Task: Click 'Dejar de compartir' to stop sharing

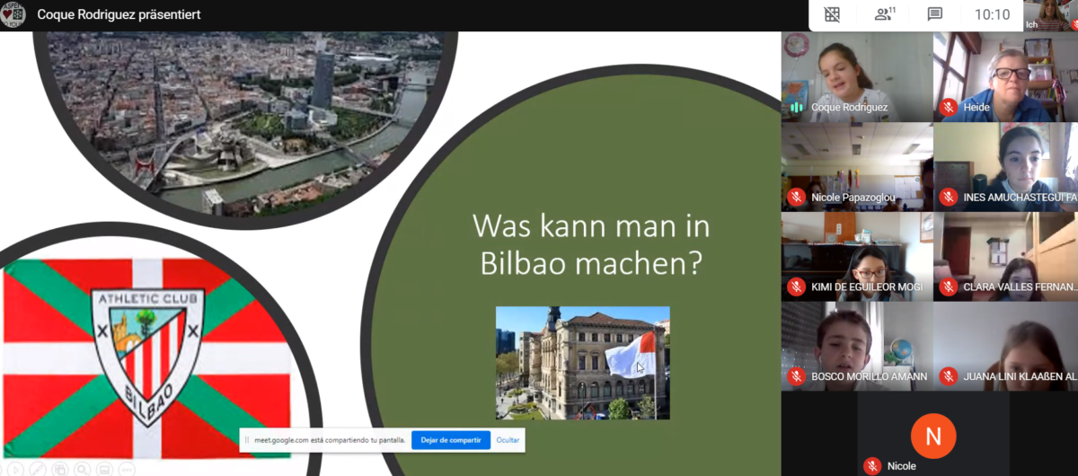Action: [451, 440]
